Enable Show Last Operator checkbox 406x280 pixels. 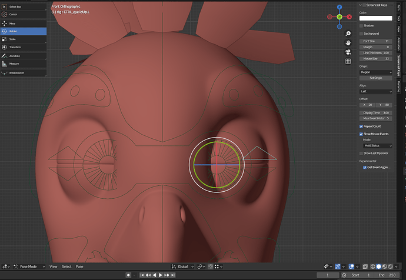(x=361, y=153)
